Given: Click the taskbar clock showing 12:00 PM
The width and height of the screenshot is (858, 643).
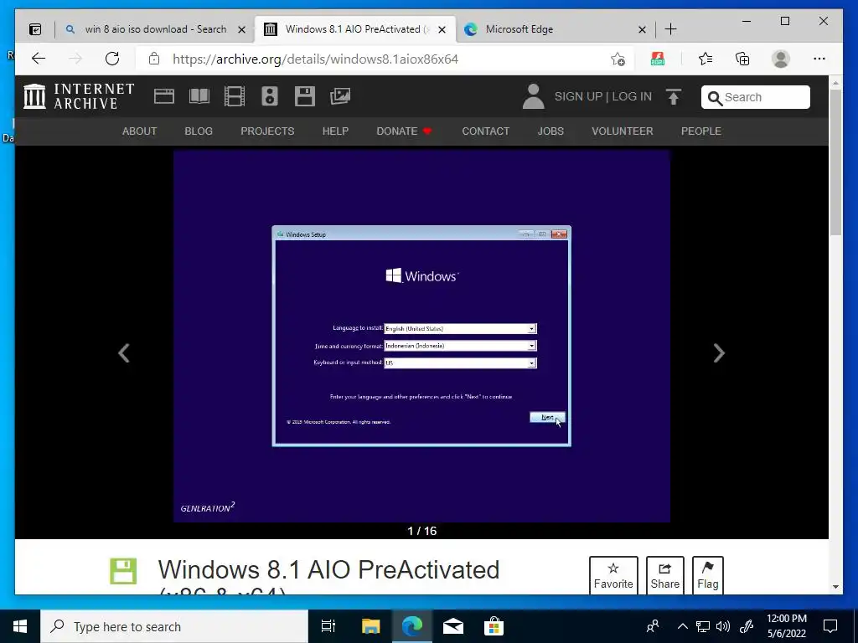Looking at the screenshot, I should 787,626.
